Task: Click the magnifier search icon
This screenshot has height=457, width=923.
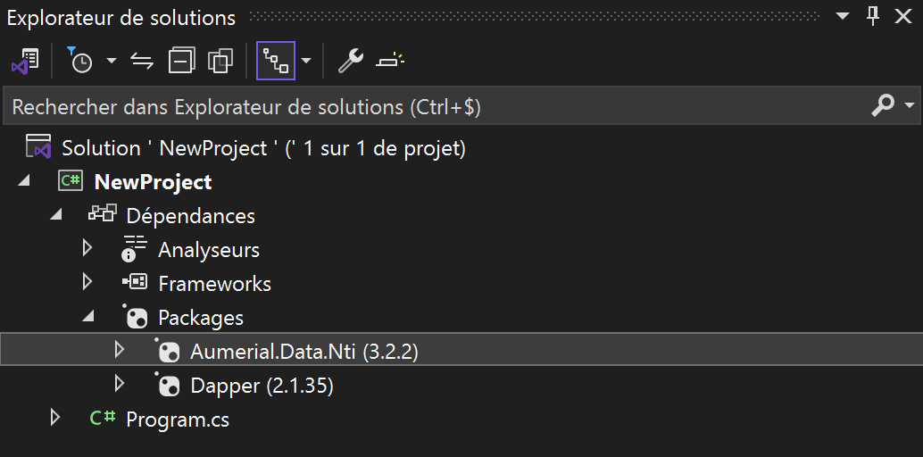Action: [882, 106]
